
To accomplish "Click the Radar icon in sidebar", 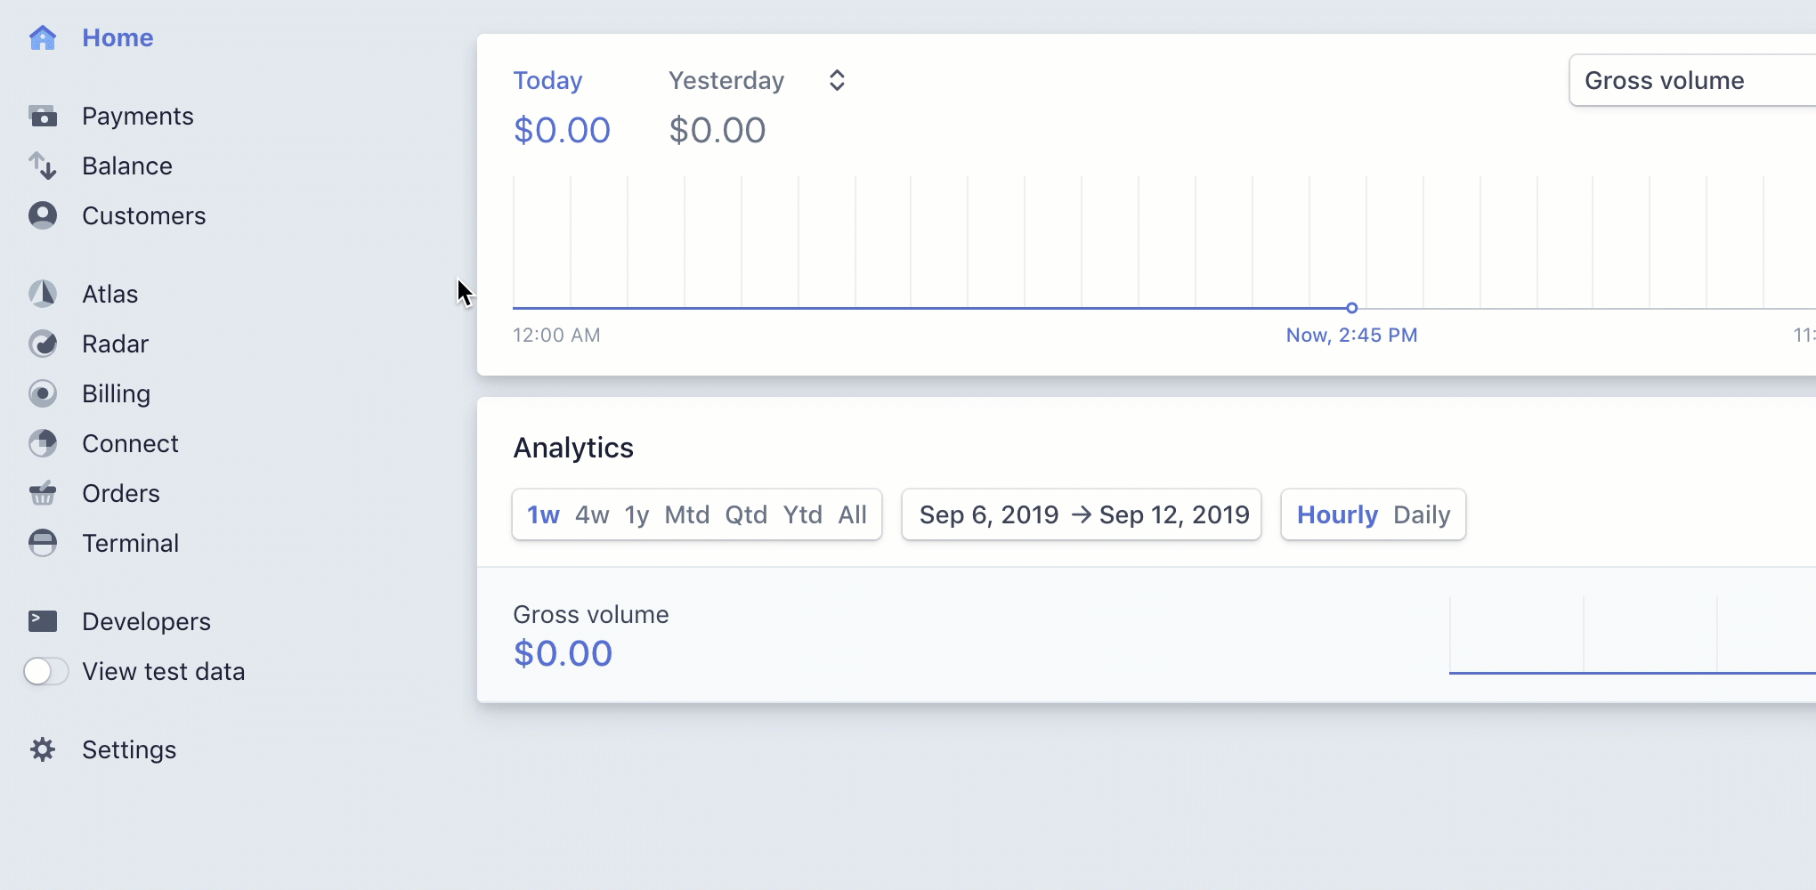I will point(43,344).
